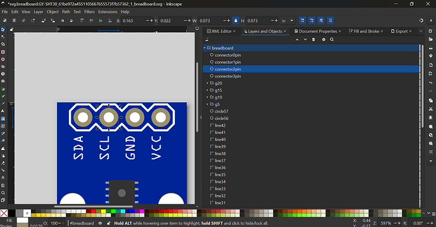Toggle the lock guides icon near ruler
This screenshot has height=227, width=436.
[x=11, y=29]
